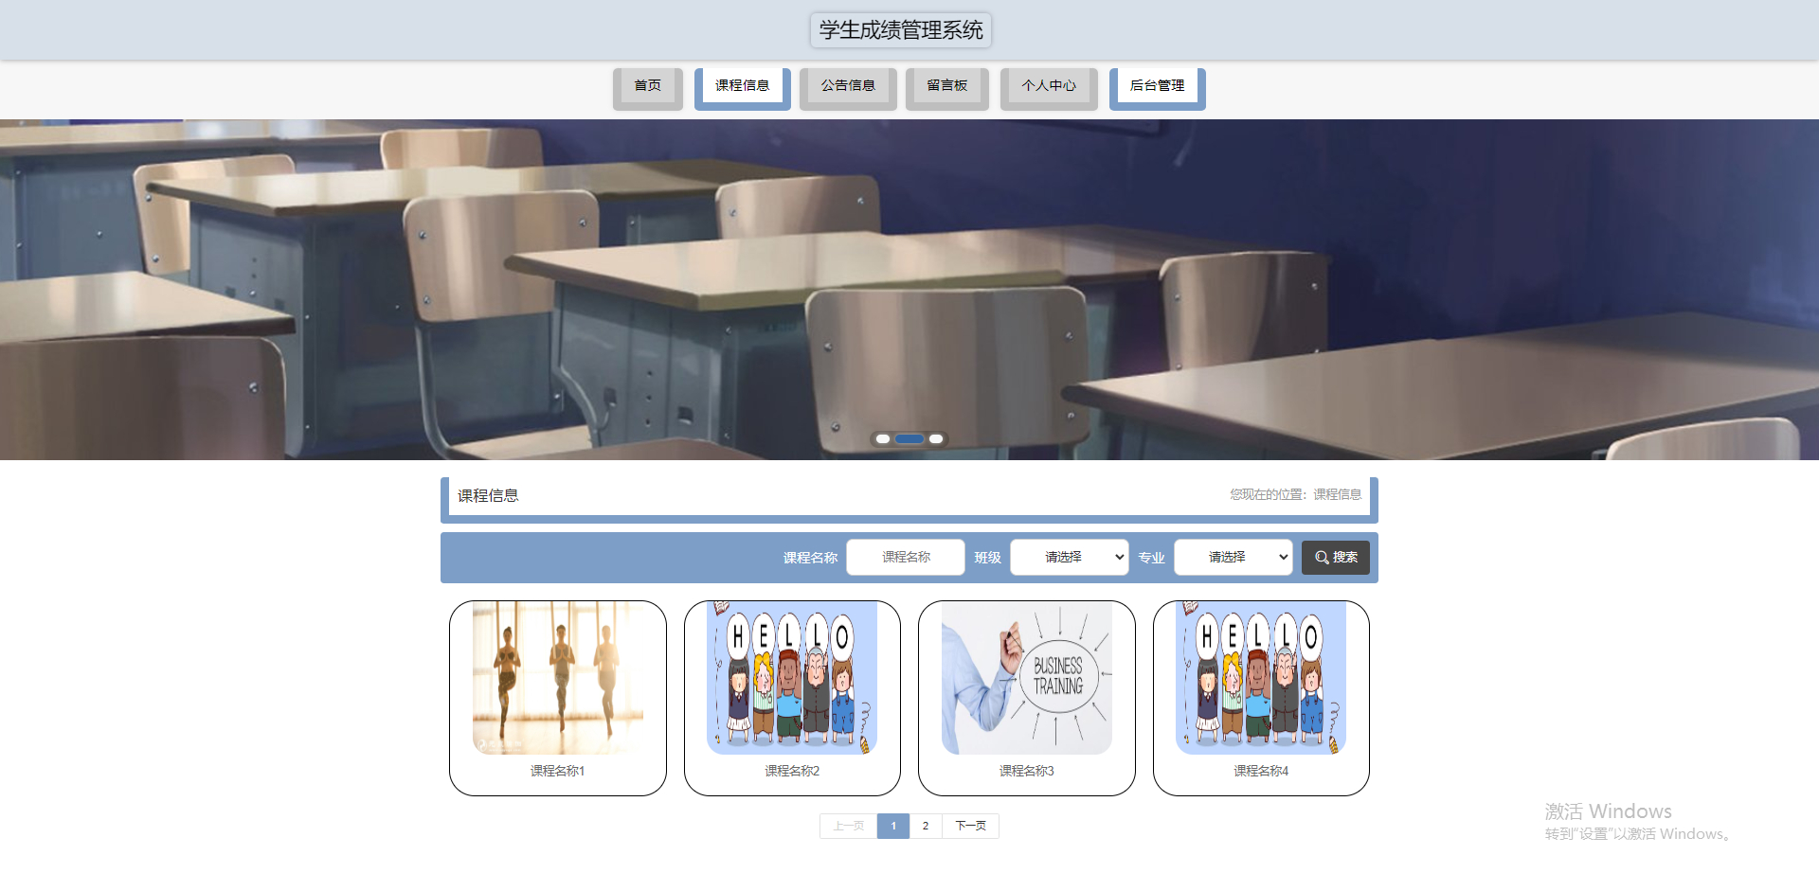Switch to the 公告信息 tab
This screenshot has height=891, width=1819.
847,85
